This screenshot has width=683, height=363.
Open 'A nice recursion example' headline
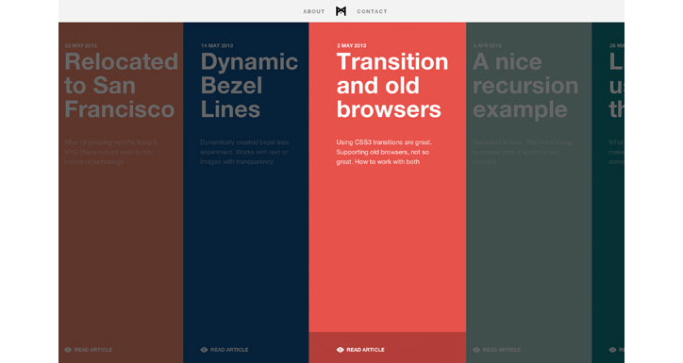(525, 85)
